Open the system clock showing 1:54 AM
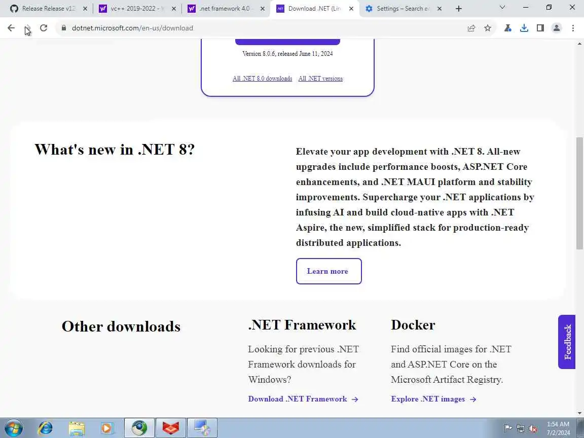The height and width of the screenshot is (438, 584). coord(558,428)
